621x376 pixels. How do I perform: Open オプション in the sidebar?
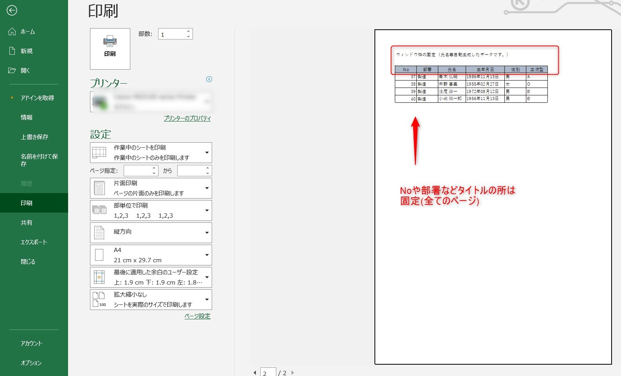[31, 363]
